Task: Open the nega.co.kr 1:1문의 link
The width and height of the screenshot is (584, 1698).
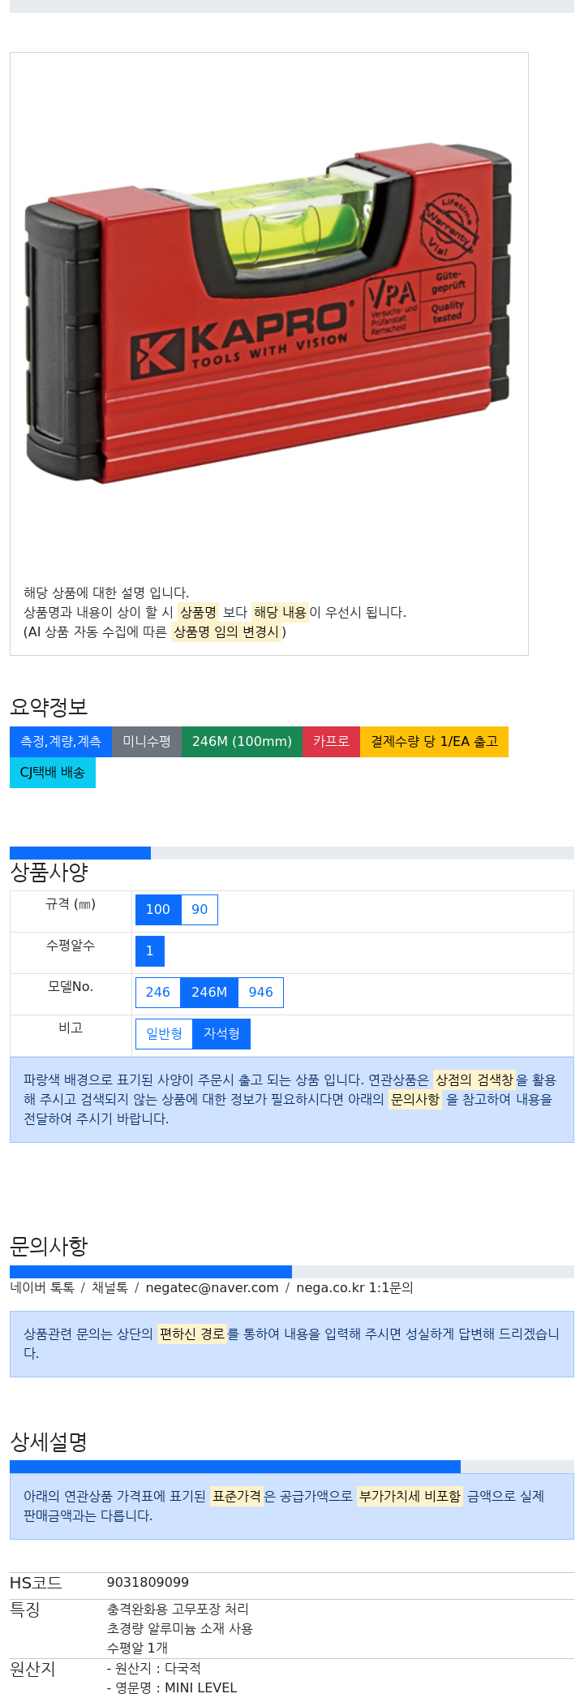Action: coord(354,1288)
